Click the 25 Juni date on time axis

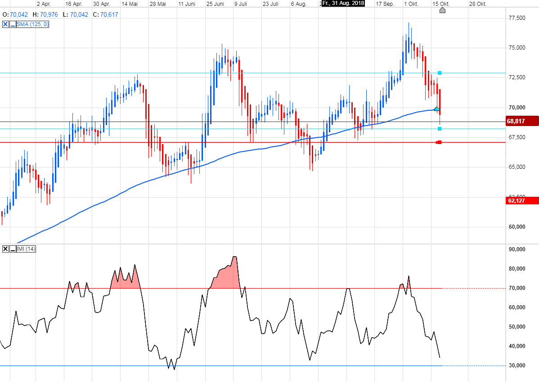click(215, 3)
